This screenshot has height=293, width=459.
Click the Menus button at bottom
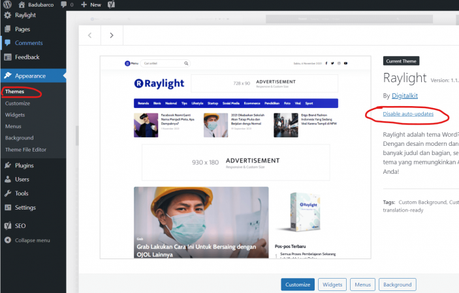pyautogui.click(x=362, y=285)
